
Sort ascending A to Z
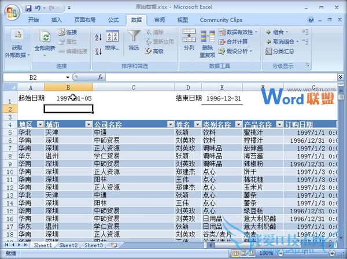point(98,38)
